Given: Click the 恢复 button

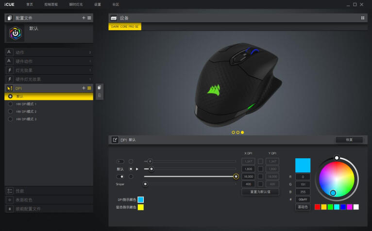Looking at the screenshot, I should pyautogui.click(x=349, y=140).
